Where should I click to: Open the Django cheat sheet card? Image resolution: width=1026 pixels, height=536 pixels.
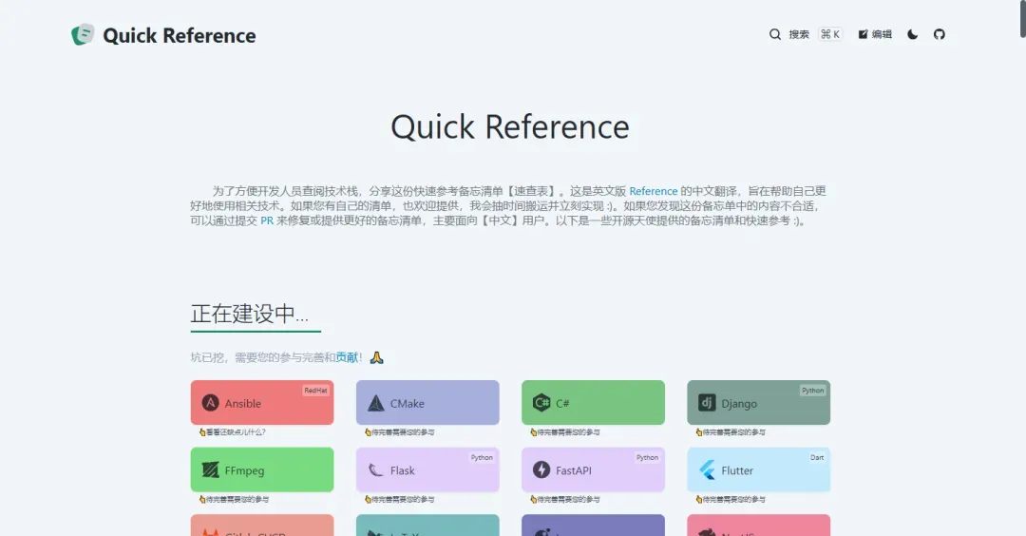tap(758, 403)
